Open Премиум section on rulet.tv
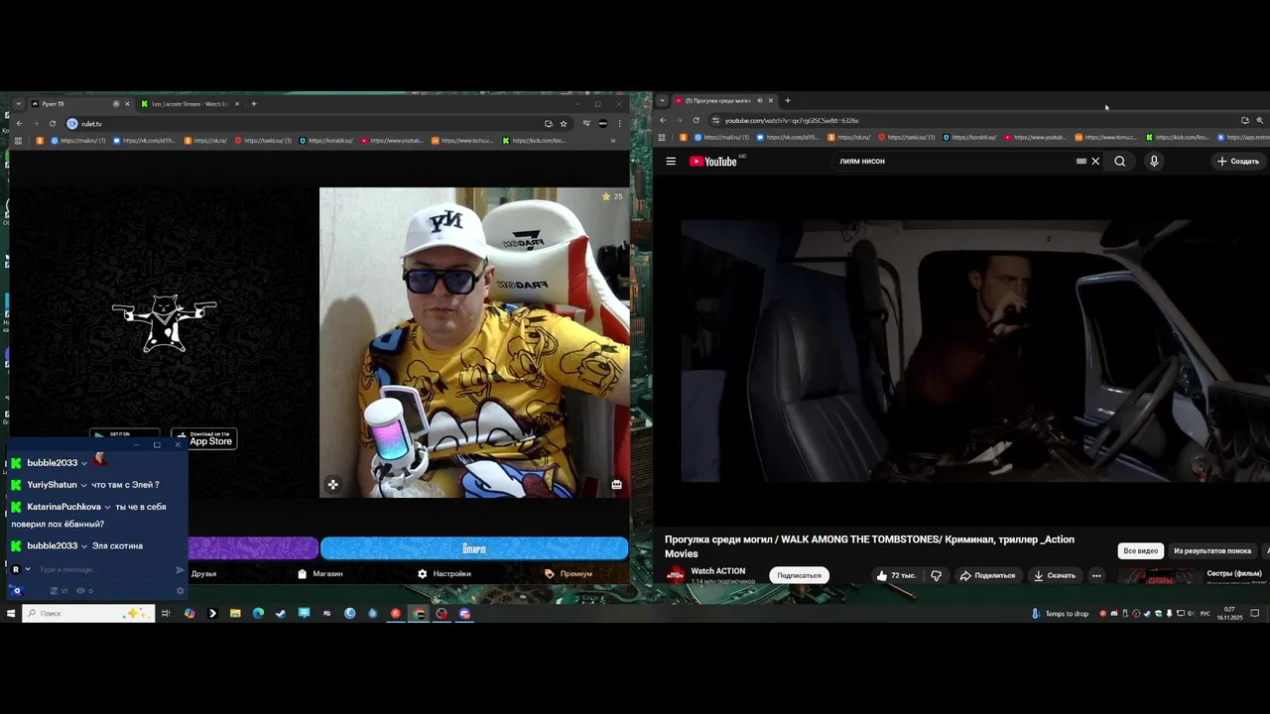Screen dimensions: 1270x714 click(x=569, y=574)
